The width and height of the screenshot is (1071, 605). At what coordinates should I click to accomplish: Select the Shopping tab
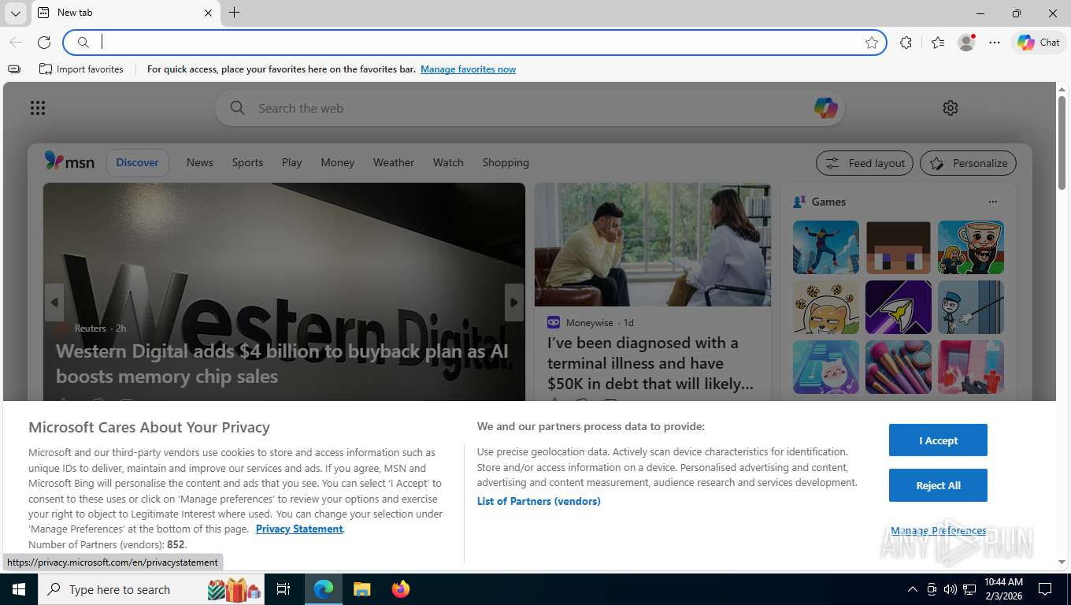(506, 162)
